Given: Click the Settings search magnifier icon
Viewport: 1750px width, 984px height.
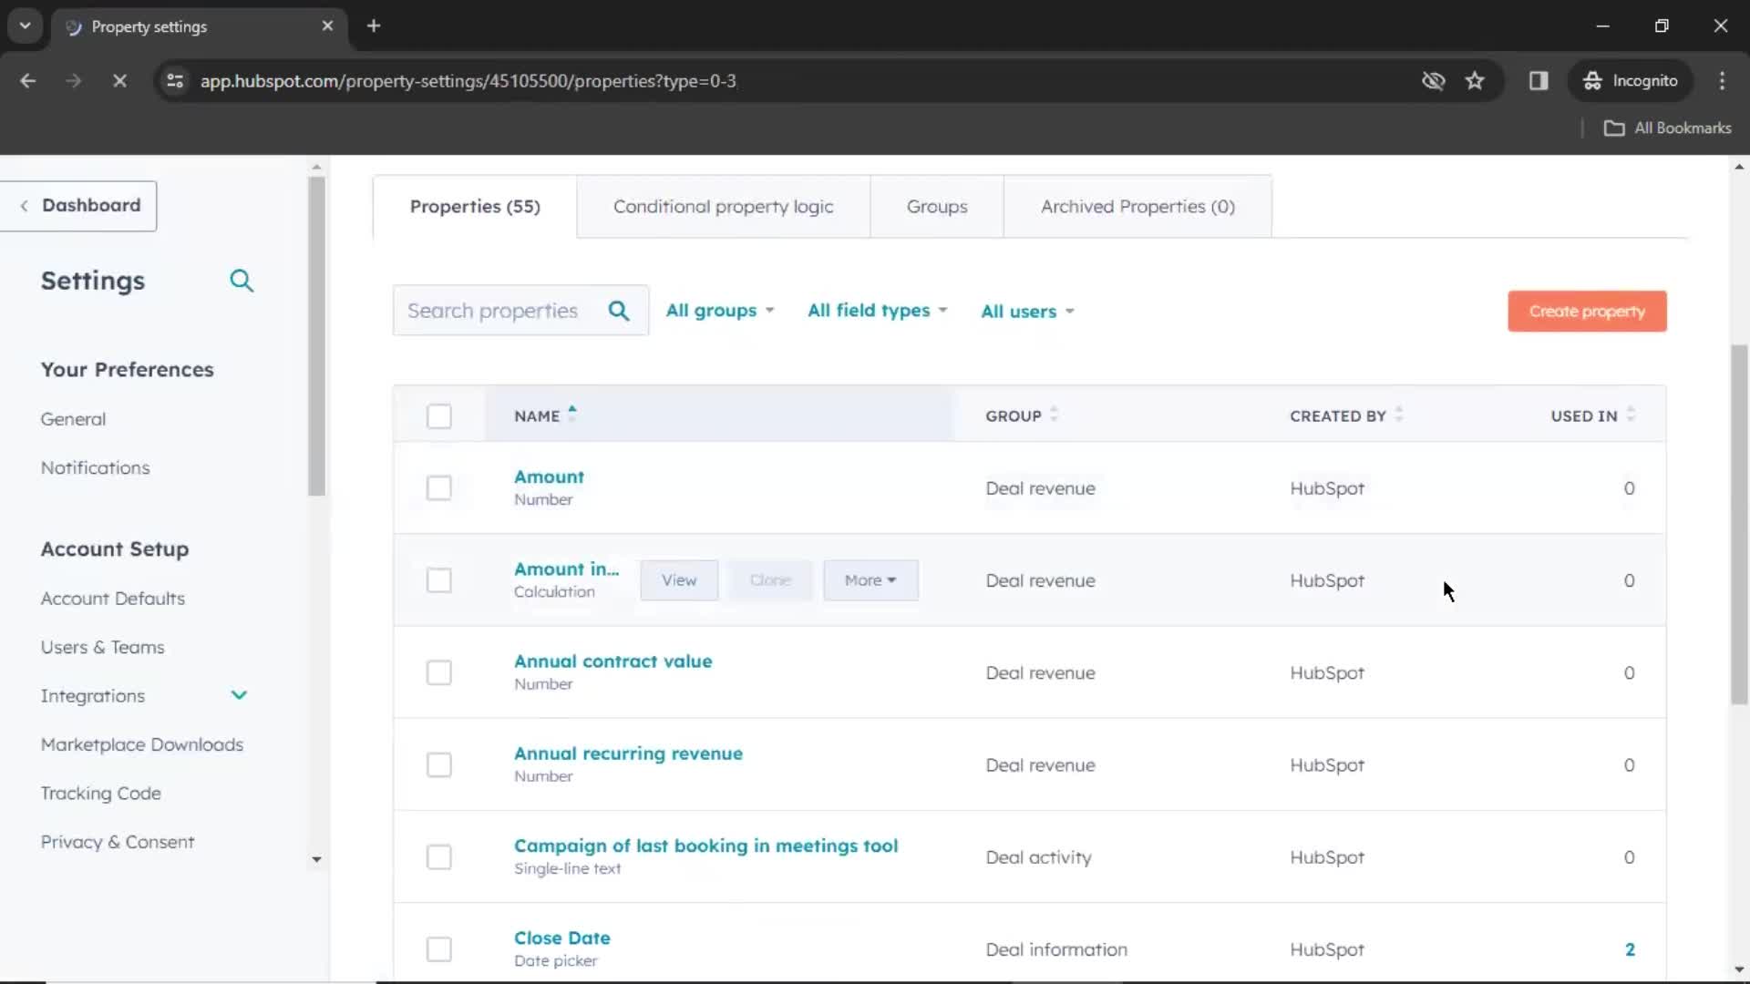Looking at the screenshot, I should pyautogui.click(x=242, y=281).
